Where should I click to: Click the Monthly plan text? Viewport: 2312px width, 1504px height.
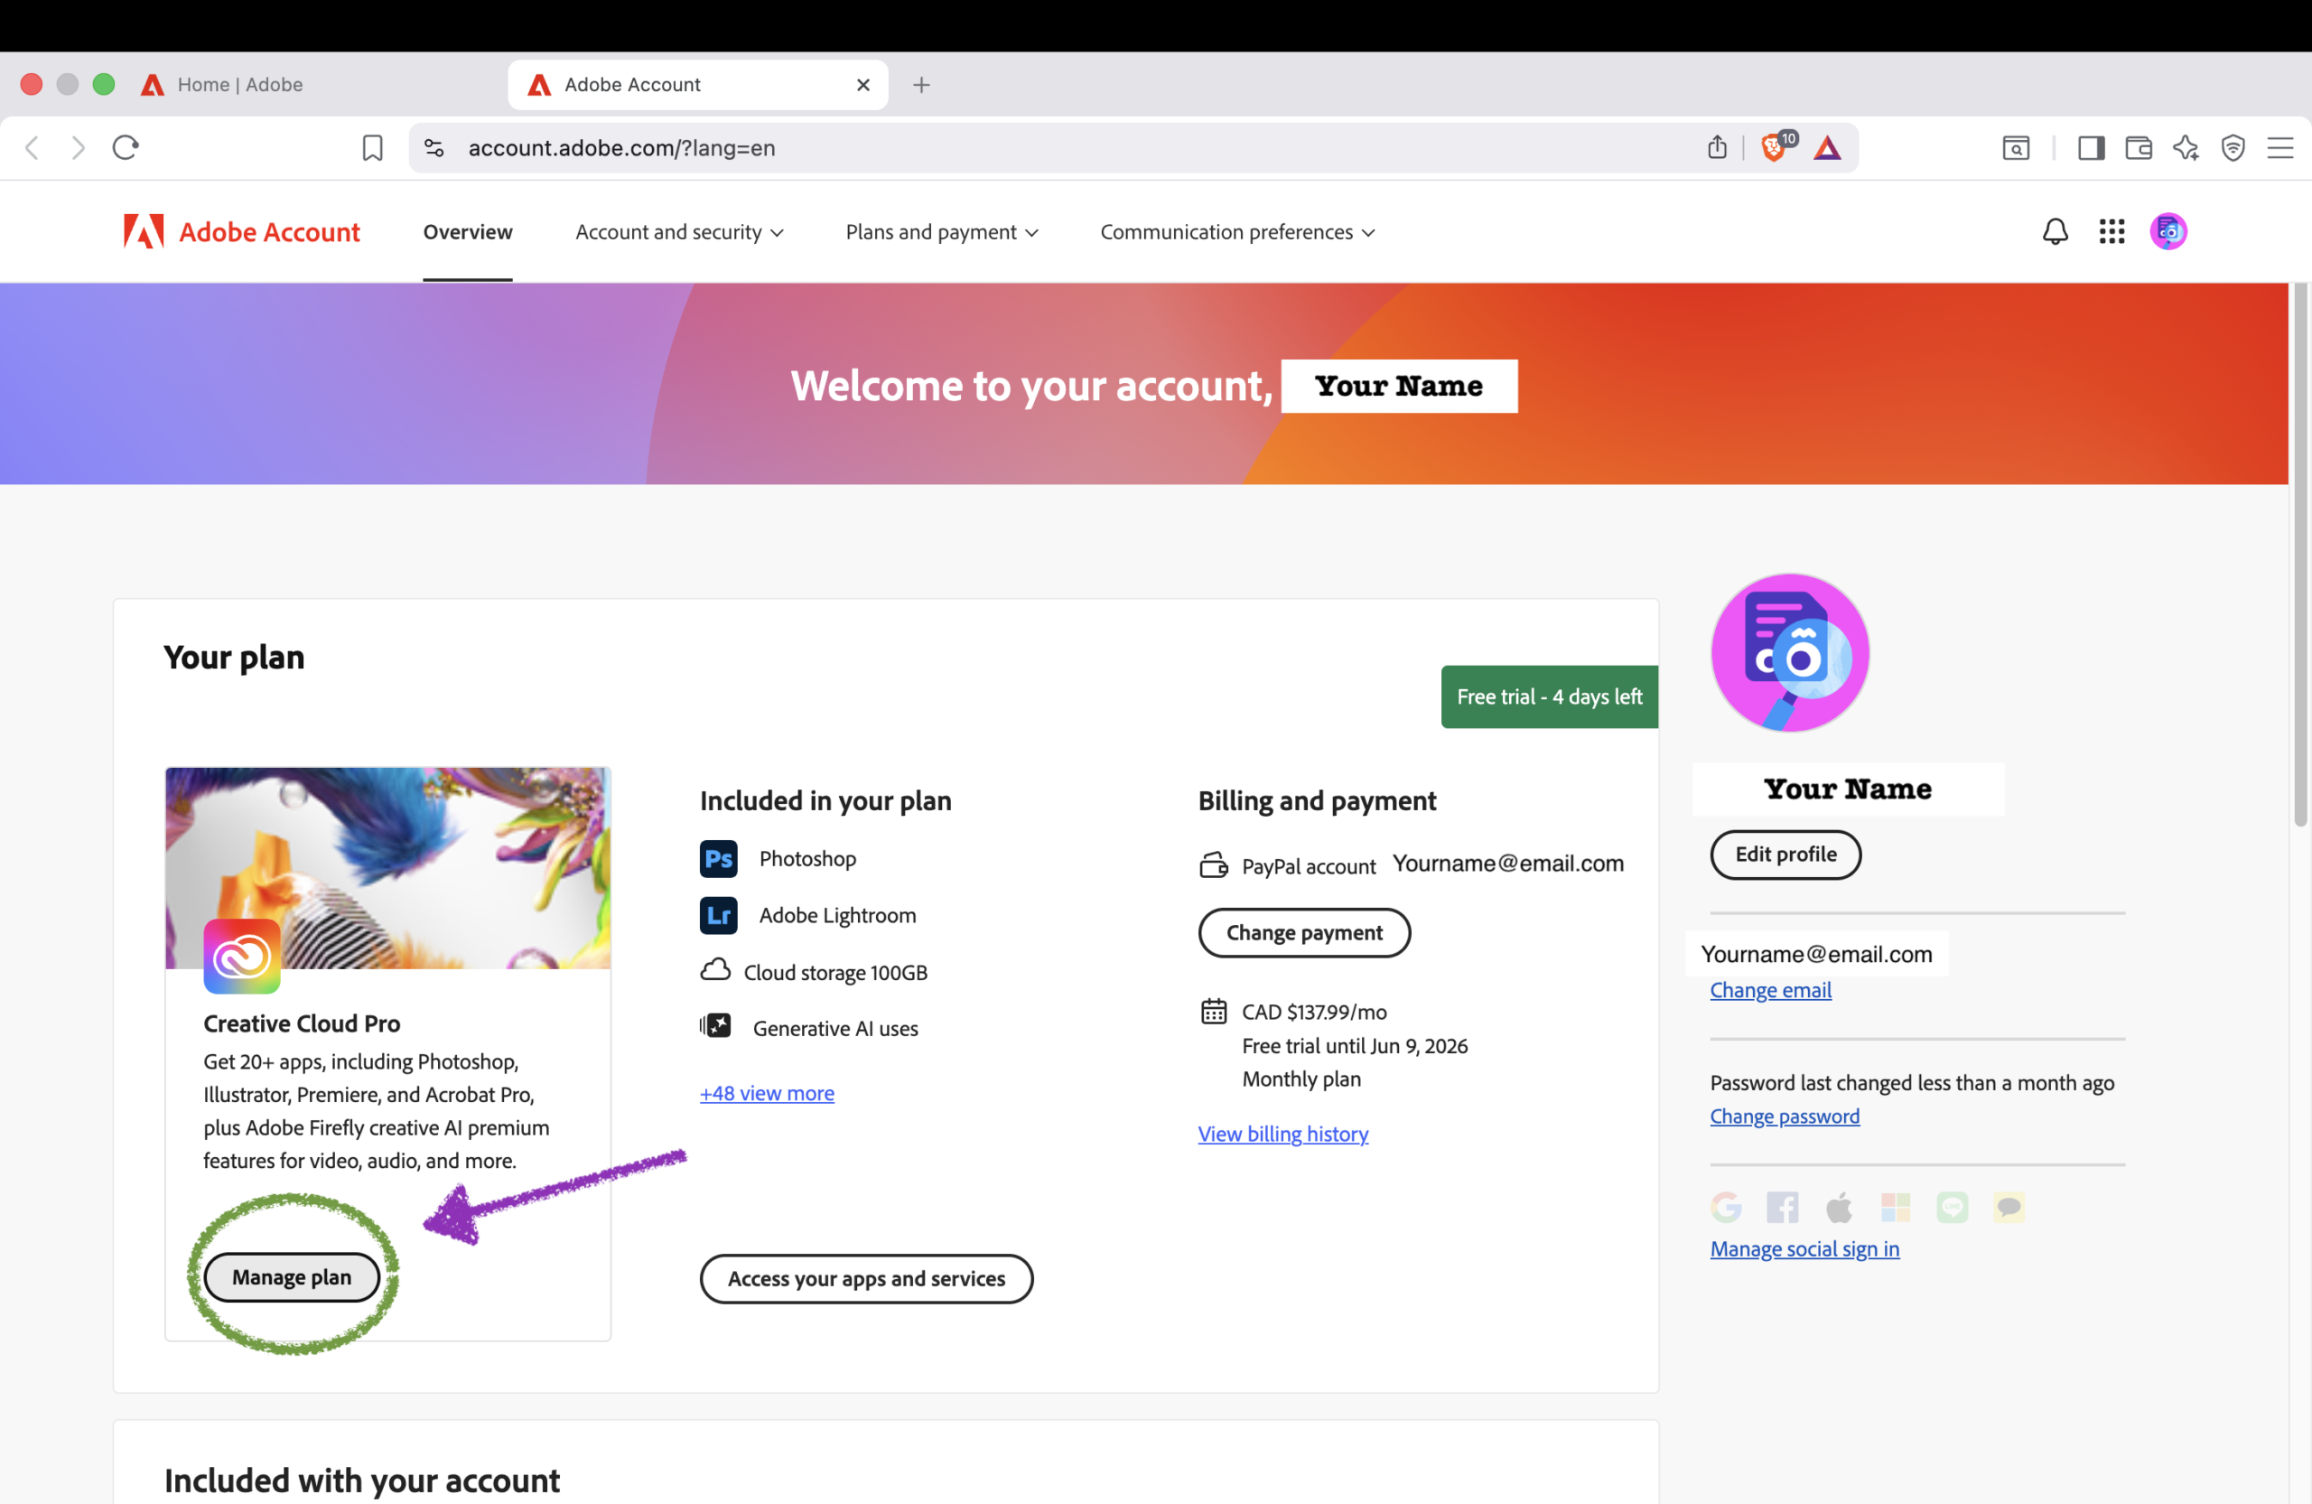(x=1300, y=1079)
